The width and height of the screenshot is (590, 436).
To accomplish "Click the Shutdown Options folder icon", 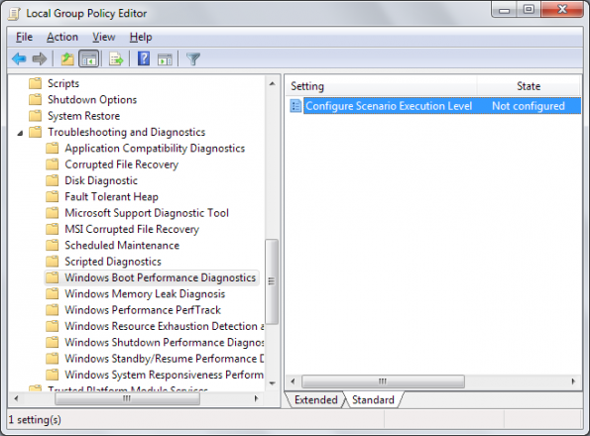I will pyautogui.click(x=36, y=99).
